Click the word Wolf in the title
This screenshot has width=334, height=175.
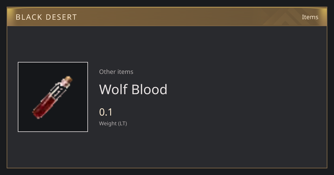(113, 89)
